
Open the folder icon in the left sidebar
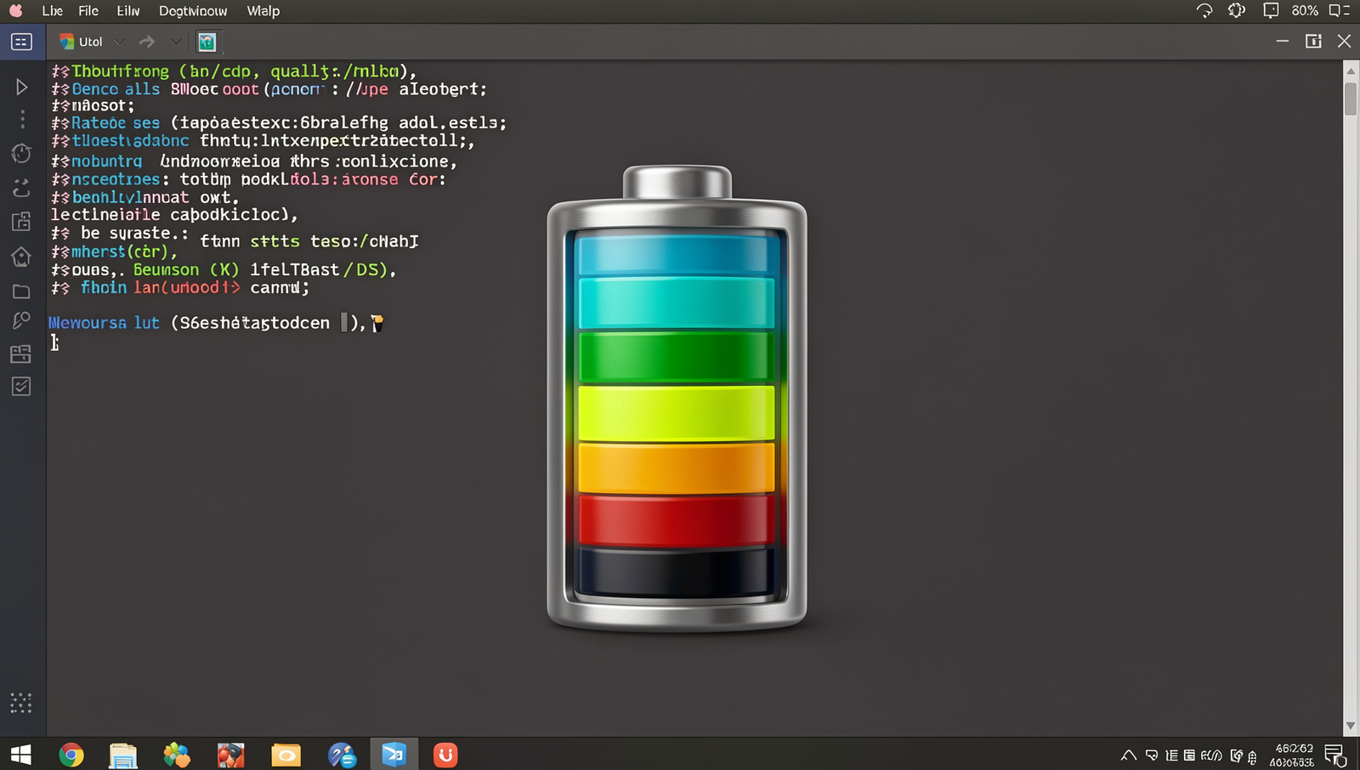[21, 292]
